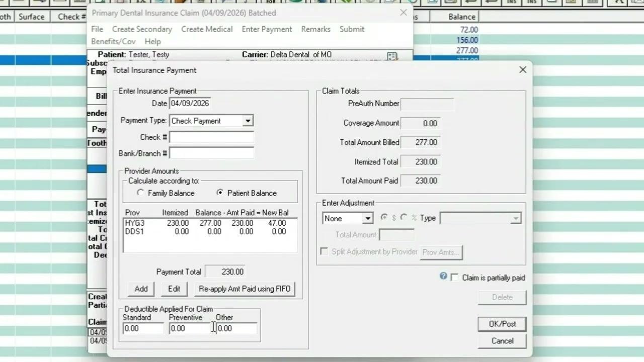
Task: Choose the dollar adjustment radio button
Action: [x=384, y=218]
